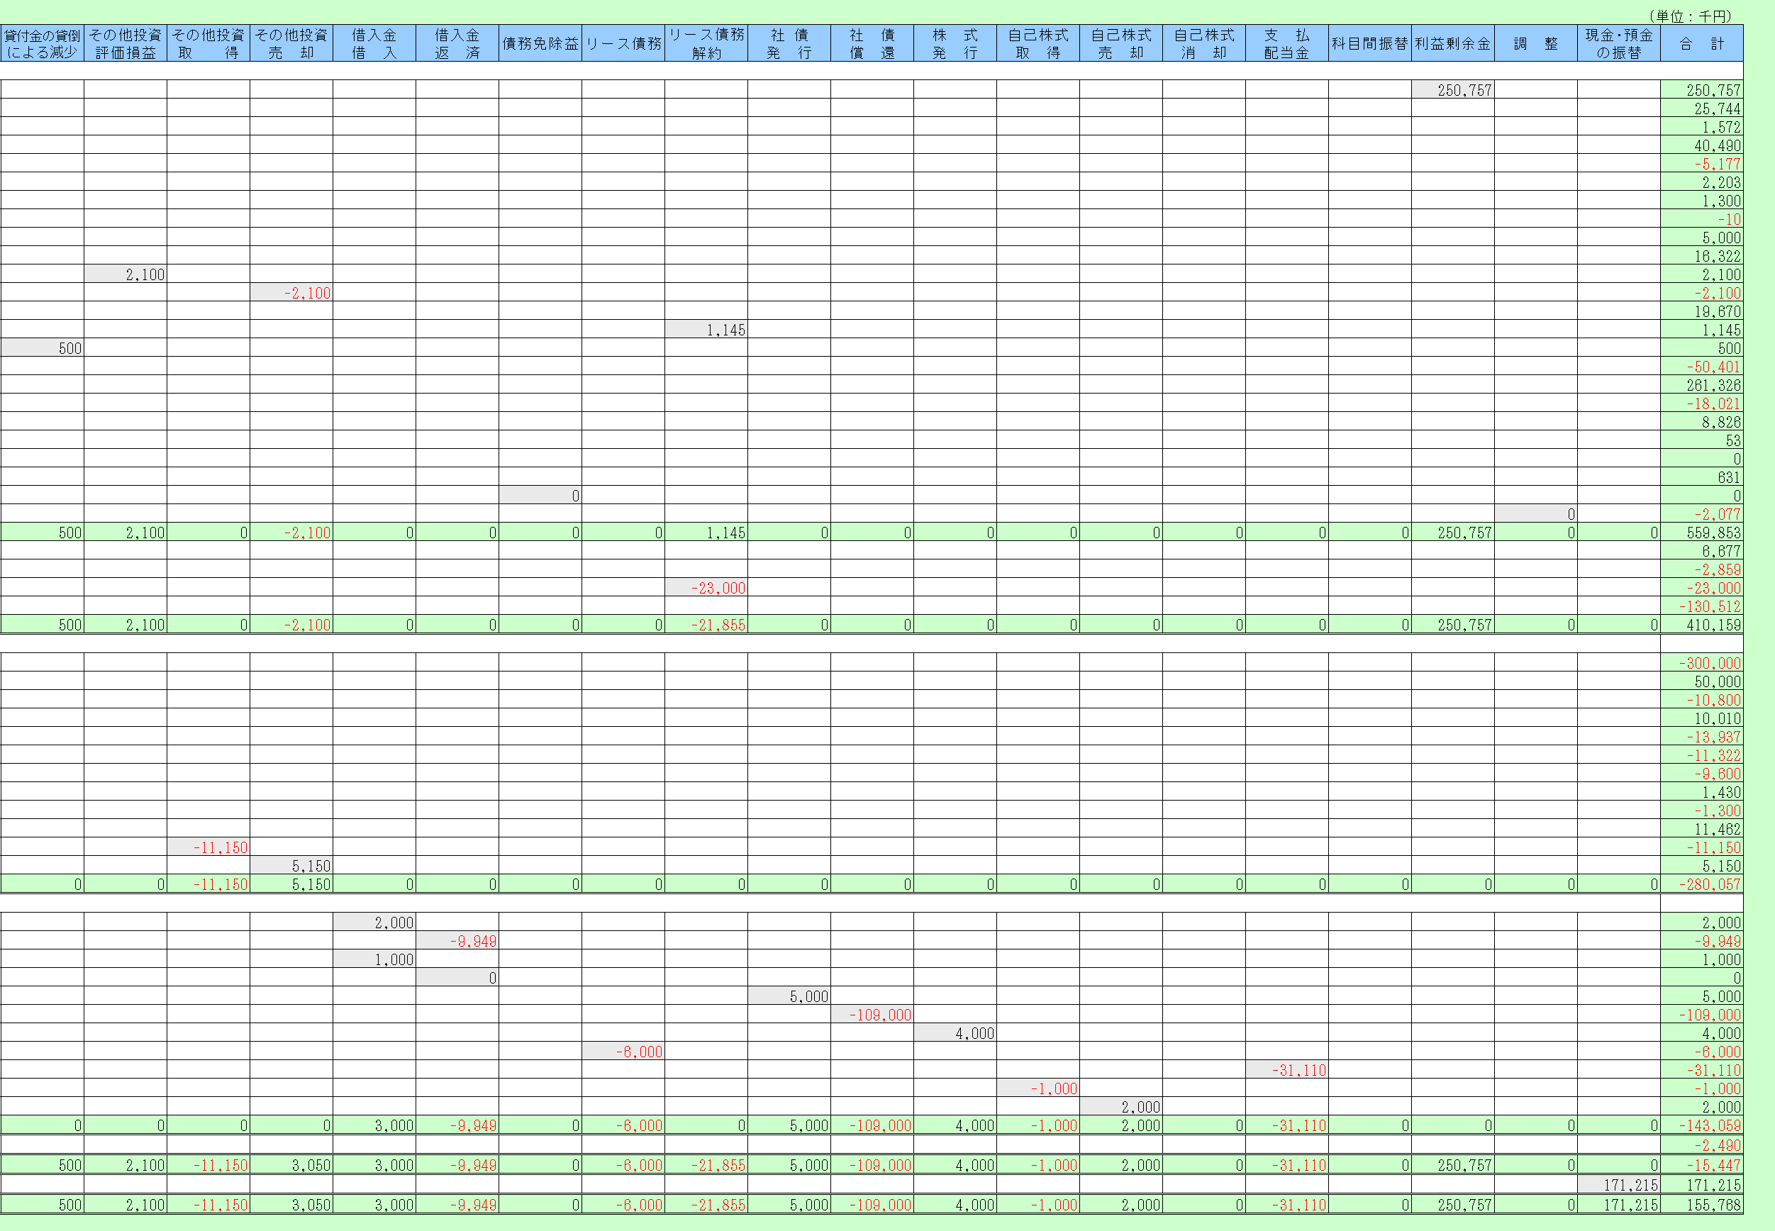Screen dimensions: 1775x1231
Task: Click red total cell -2,490
Action: [1702, 1146]
